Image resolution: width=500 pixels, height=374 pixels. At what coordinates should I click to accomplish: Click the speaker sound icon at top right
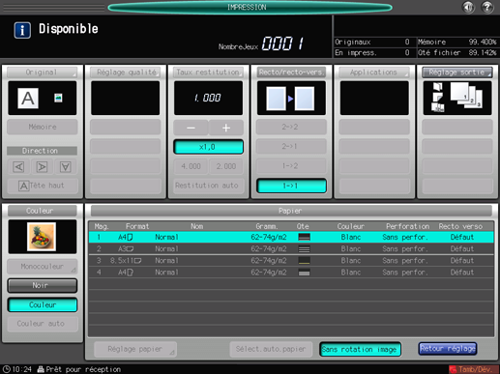click(468, 7)
